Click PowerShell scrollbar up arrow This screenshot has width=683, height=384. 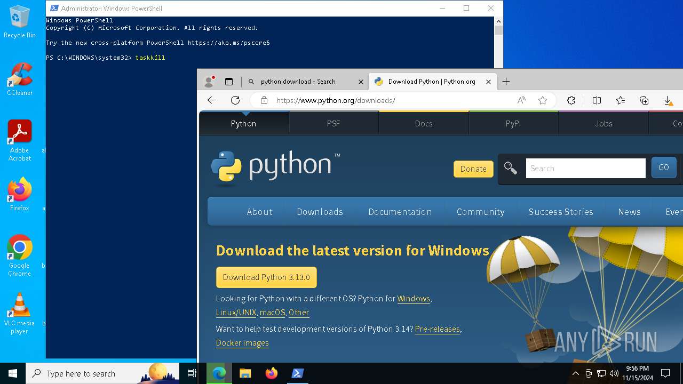point(498,22)
